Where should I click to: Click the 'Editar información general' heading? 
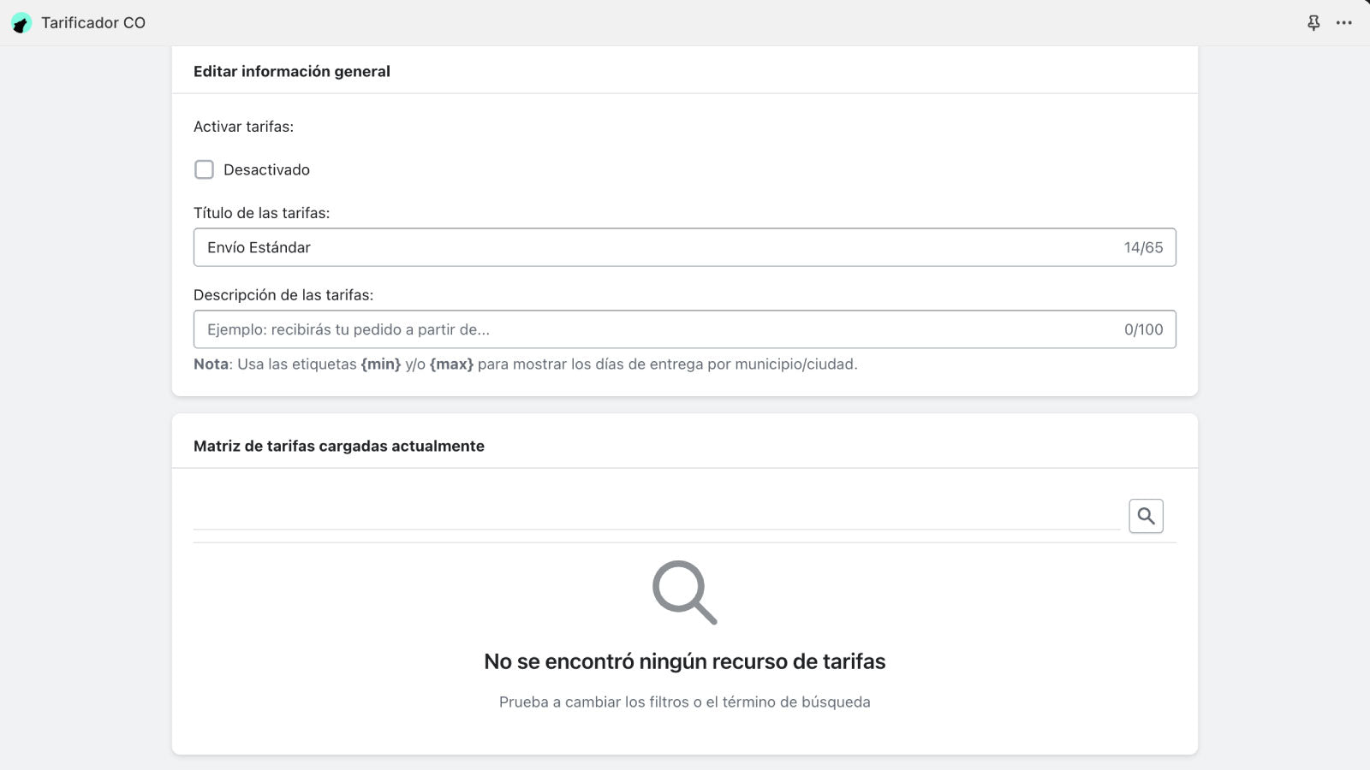click(292, 71)
